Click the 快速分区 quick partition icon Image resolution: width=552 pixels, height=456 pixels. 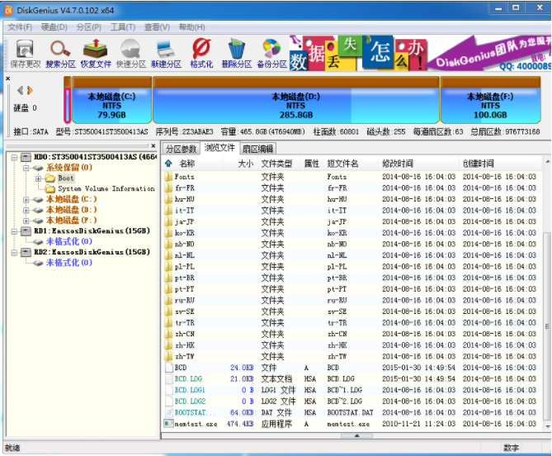pyautogui.click(x=130, y=53)
